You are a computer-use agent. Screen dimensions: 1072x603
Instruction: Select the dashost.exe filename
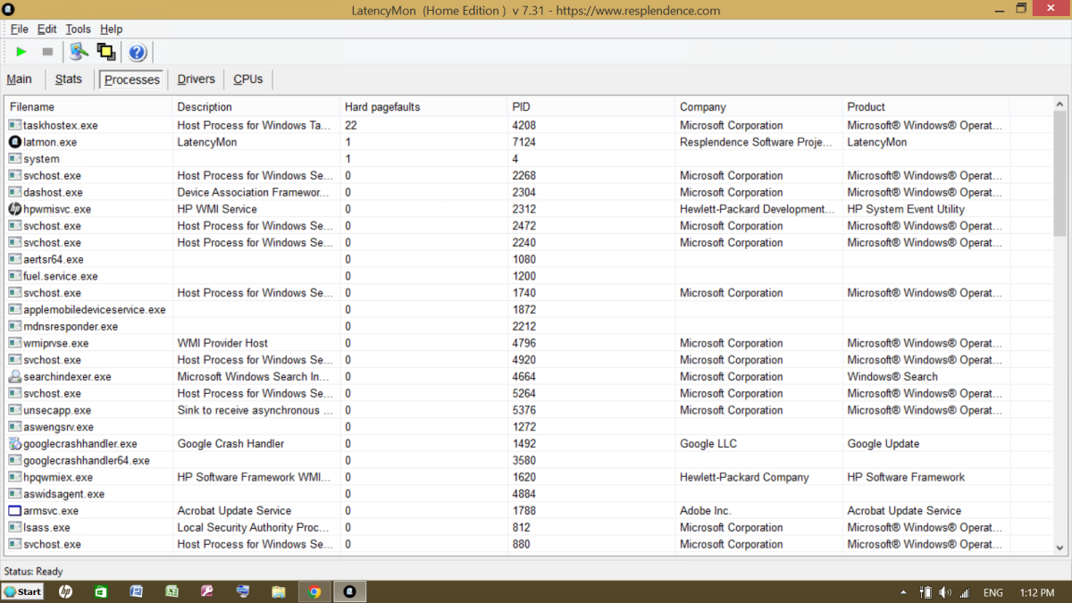[54, 192]
